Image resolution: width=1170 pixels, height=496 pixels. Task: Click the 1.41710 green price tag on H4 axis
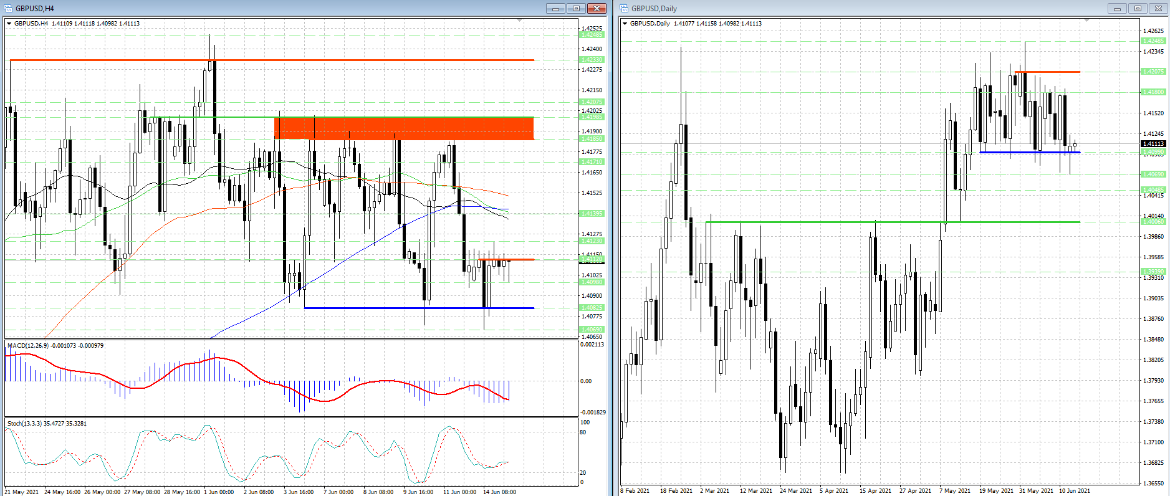(592, 162)
